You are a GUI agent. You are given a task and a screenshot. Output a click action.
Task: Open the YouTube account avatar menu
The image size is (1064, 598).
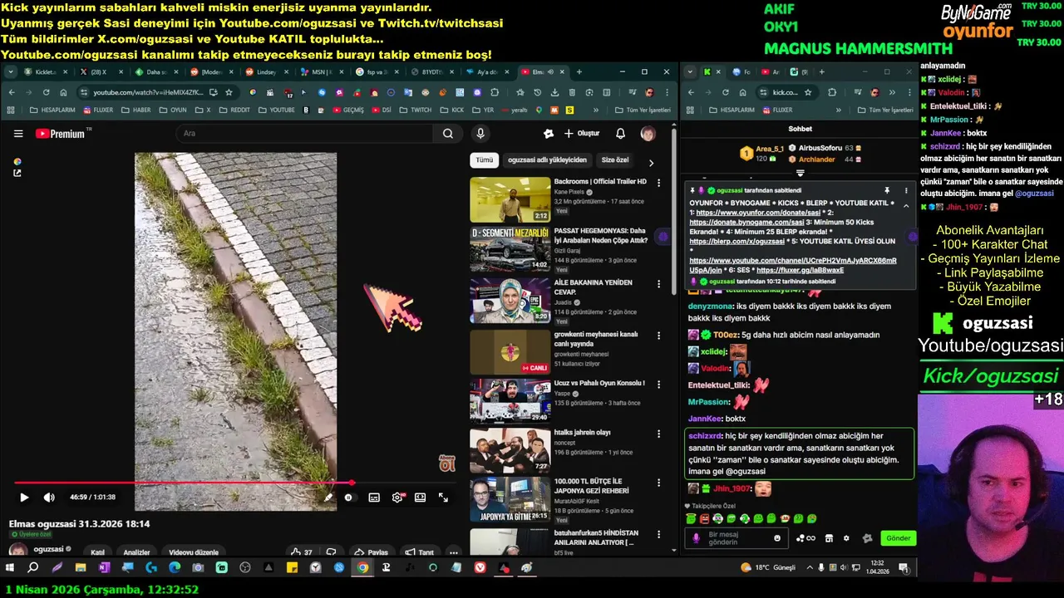[648, 134]
